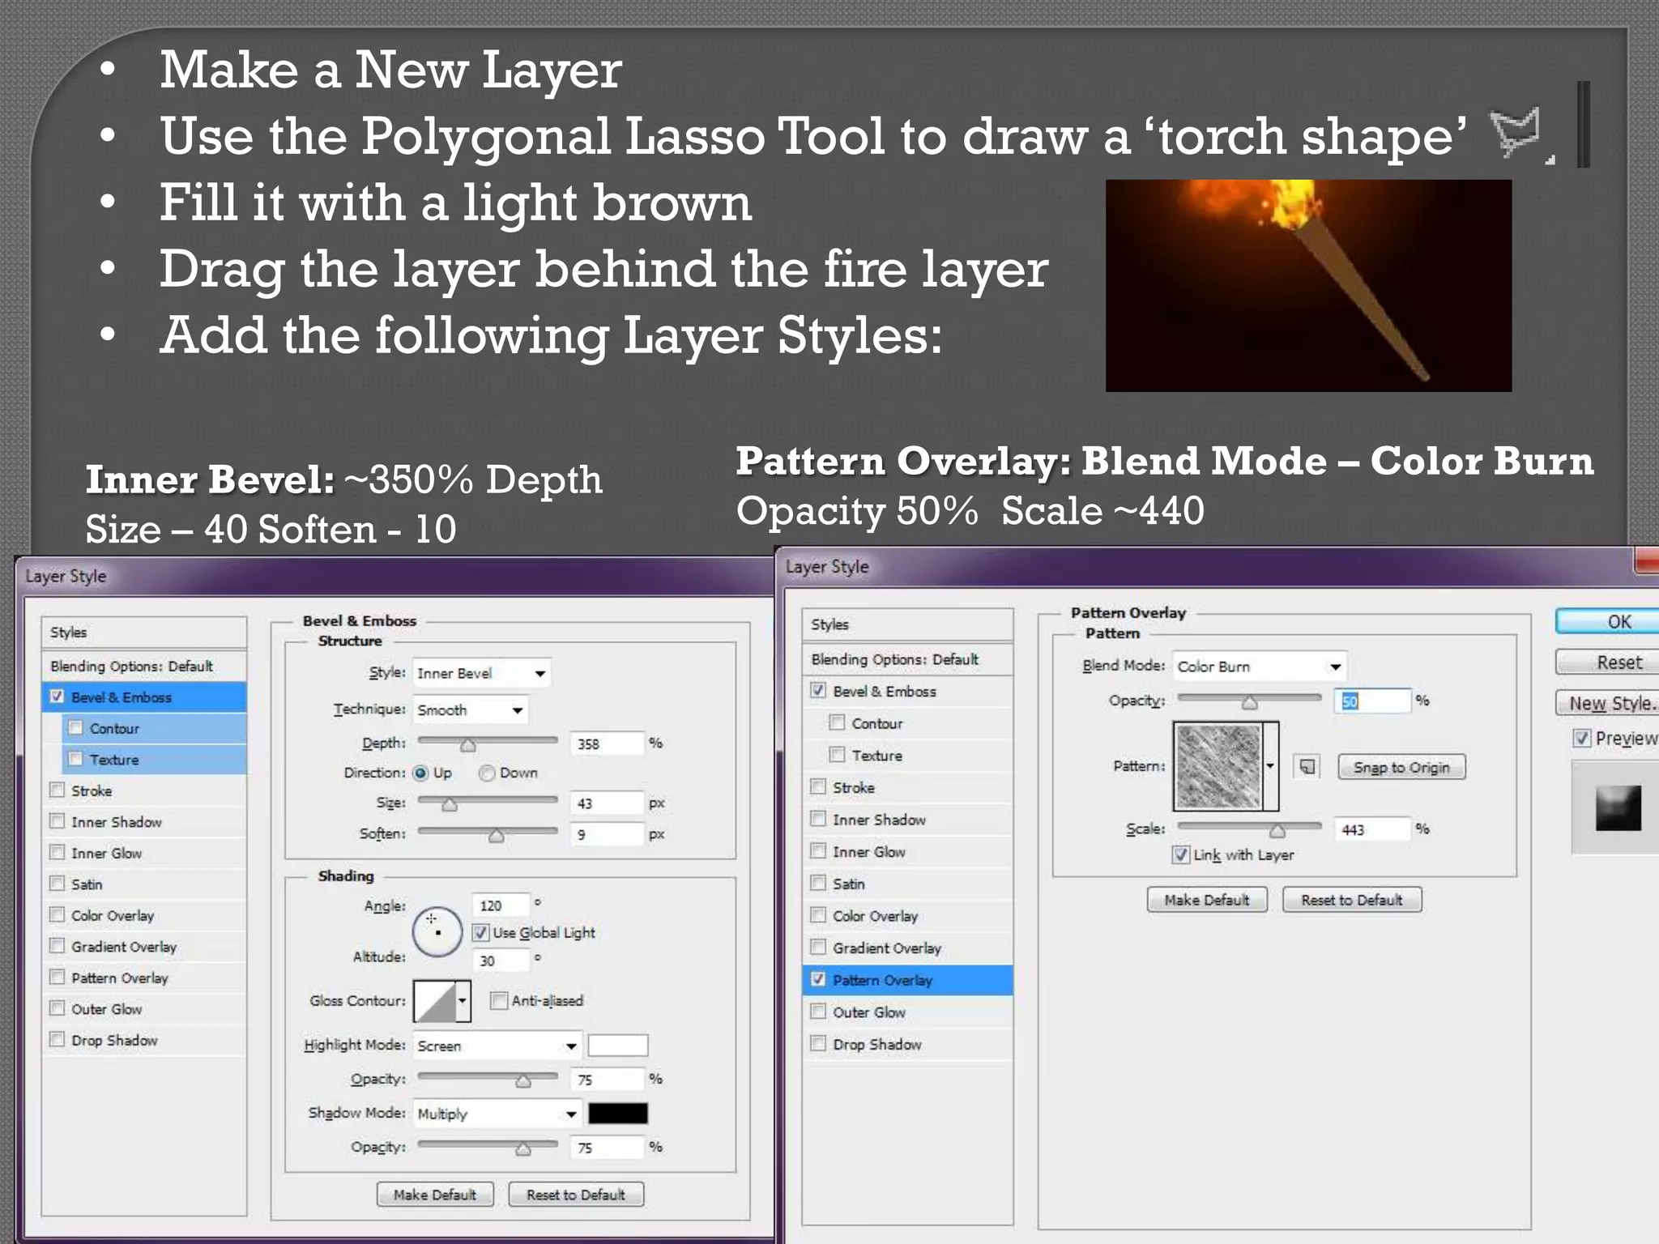Screen dimensions: 1659x1244
Task: Enable Anti-aliased checkbox
Action: click(499, 1000)
